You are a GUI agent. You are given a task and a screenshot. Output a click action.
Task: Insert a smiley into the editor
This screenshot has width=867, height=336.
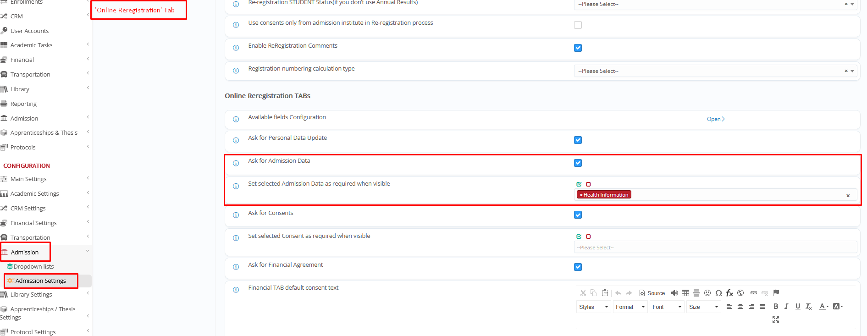[707, 293]
